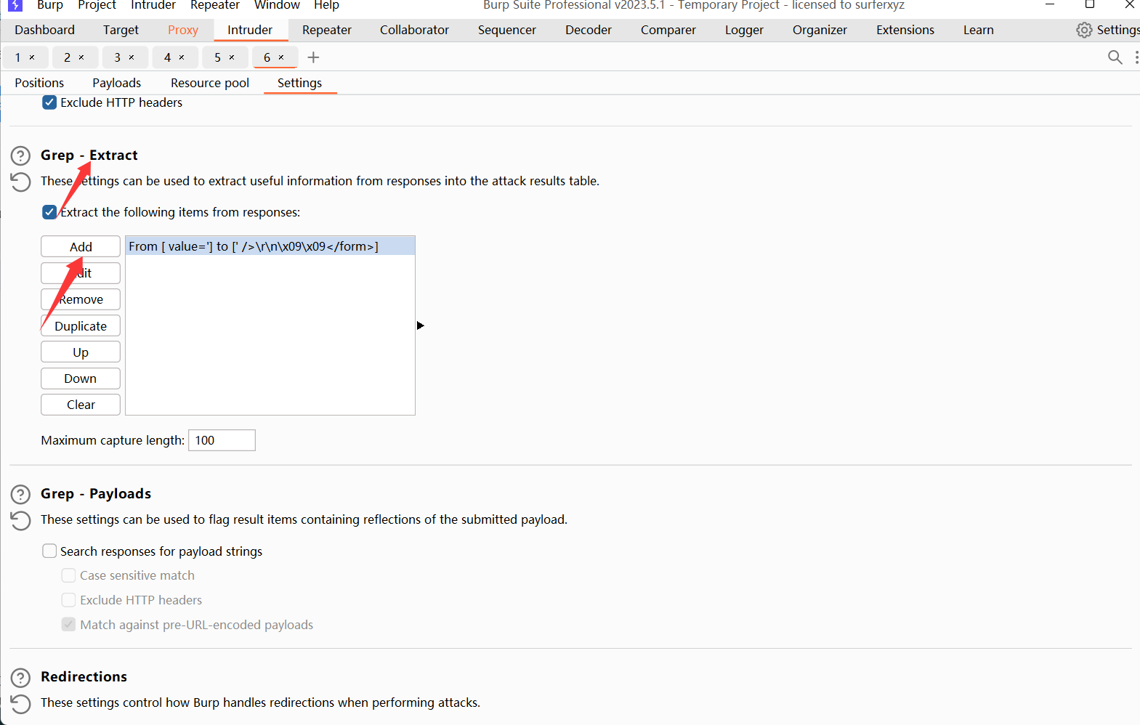Enable Search responses for payload strings
This screenshot has width=1140, height=725.
[x=49, y=551]
